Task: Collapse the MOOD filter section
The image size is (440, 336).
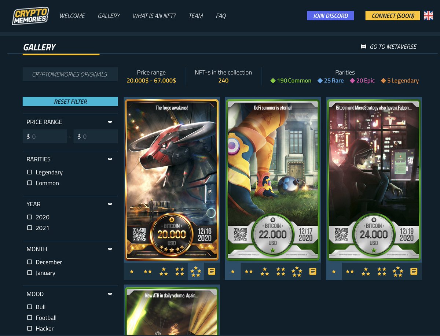Action: pyautogui.click(x=110, y=293)
